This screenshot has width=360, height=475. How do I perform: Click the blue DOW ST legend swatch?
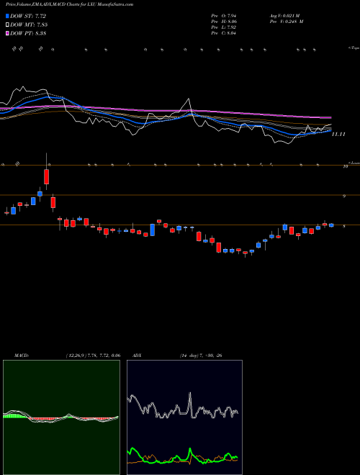point(8,16)
